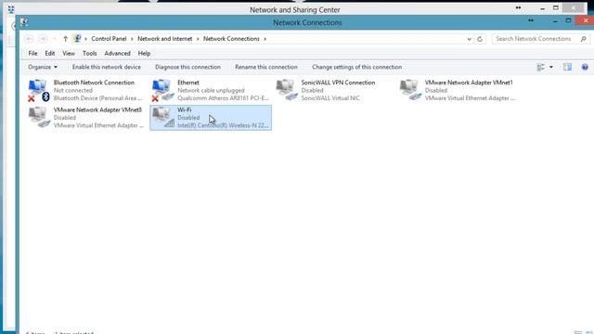
Task: Click Enable this network device
Action: click(x=107, y=67)
